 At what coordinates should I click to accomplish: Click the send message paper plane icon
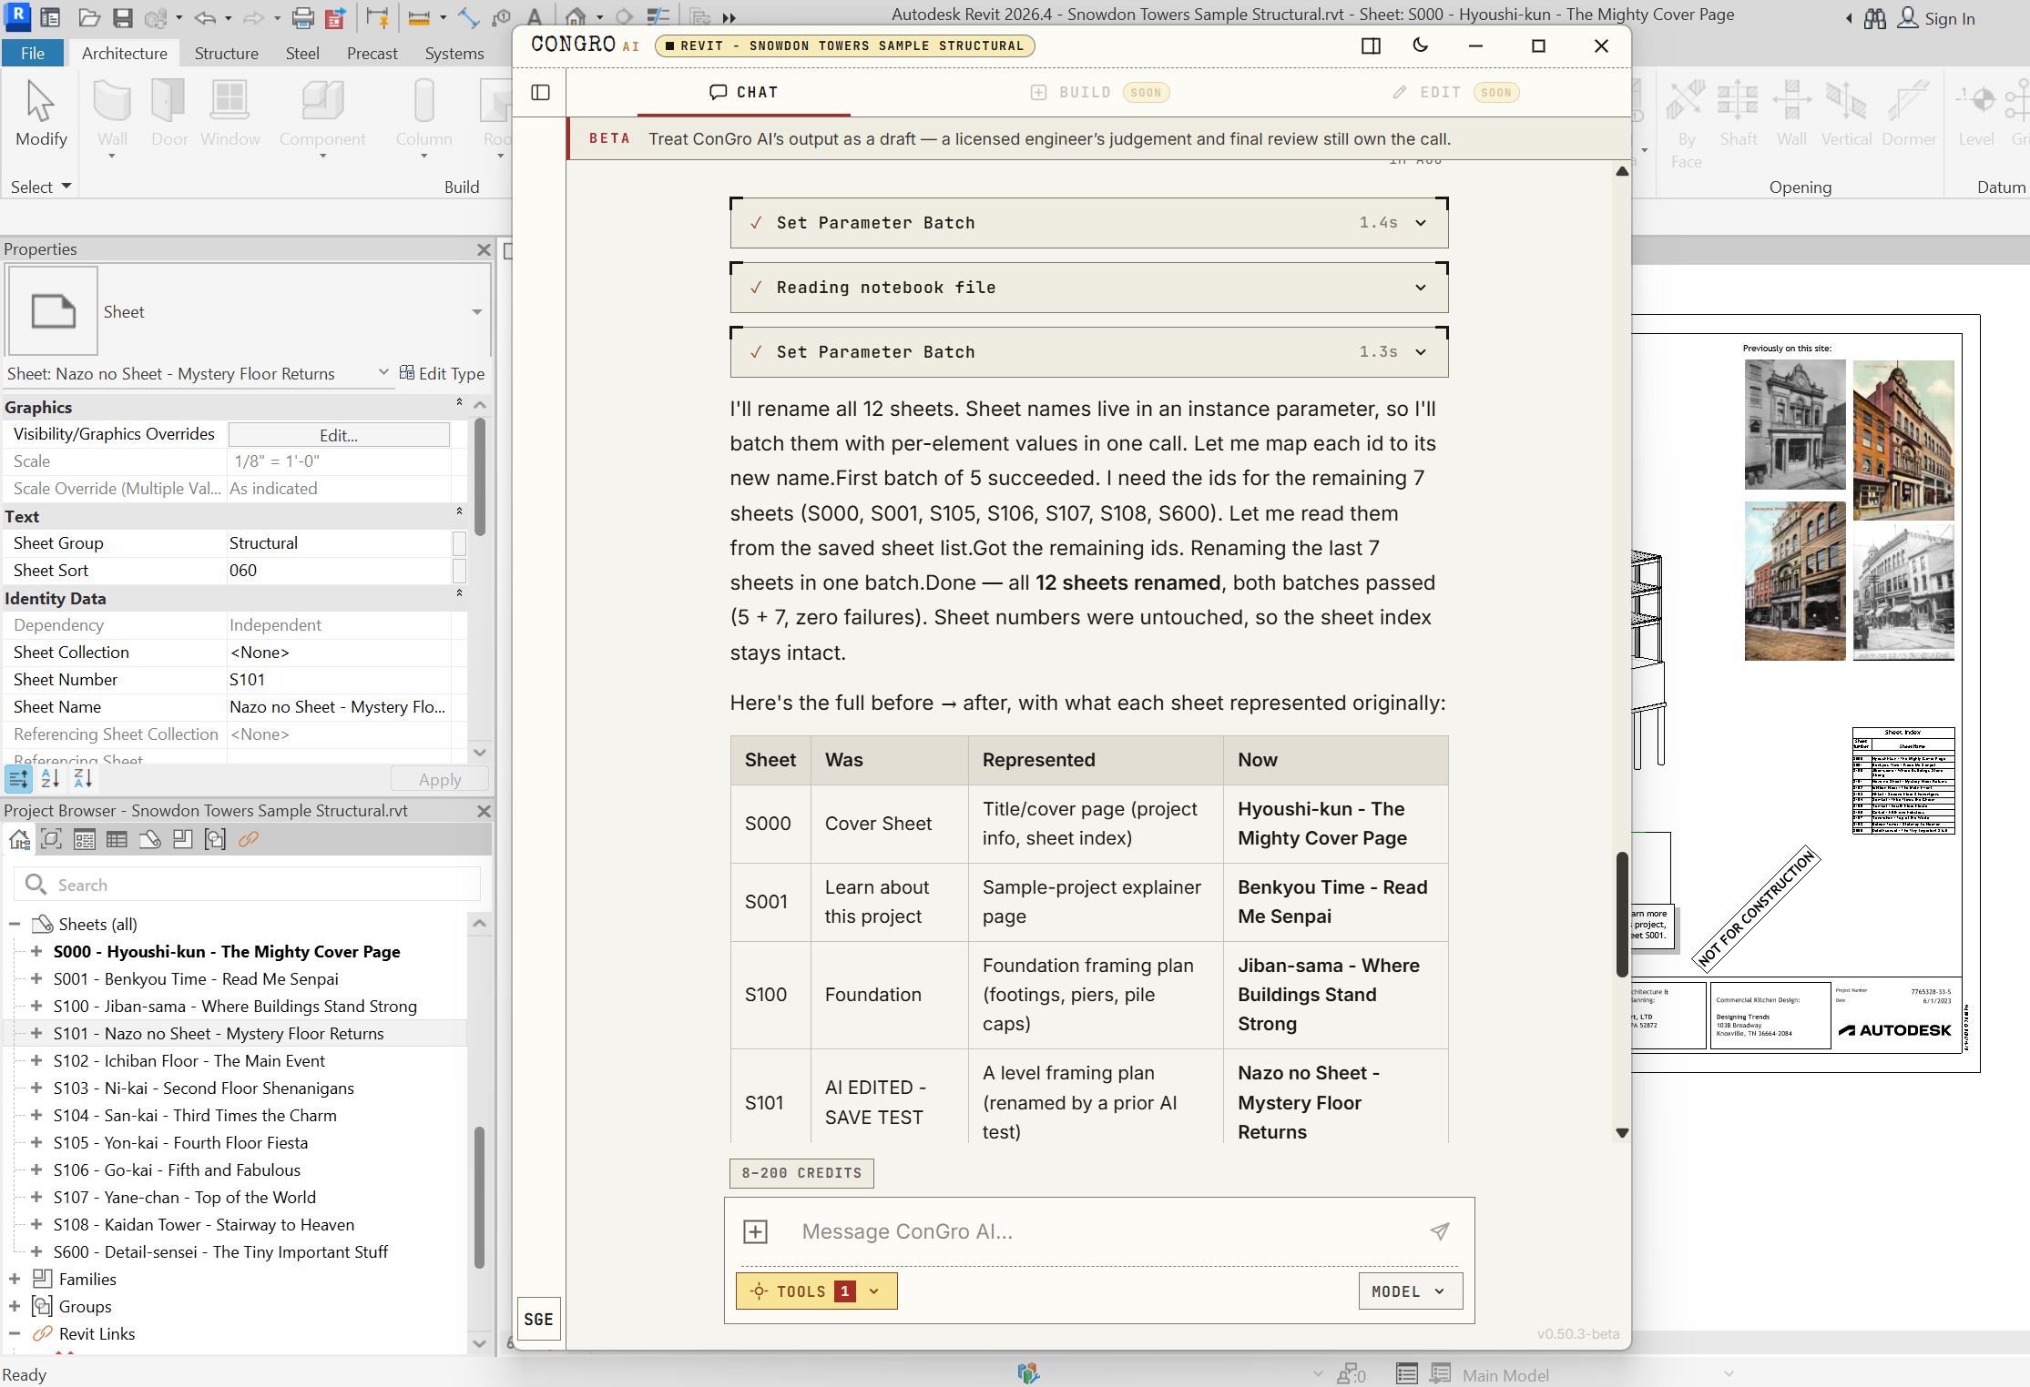[x=1440, y=1231]
